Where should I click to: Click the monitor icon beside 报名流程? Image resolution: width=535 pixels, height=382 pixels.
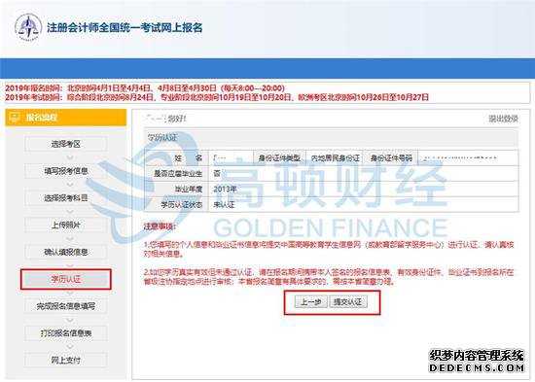pyautogui.click(x=15, y=118)
